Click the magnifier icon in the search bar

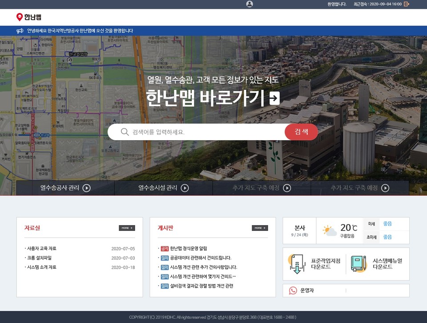125,132
